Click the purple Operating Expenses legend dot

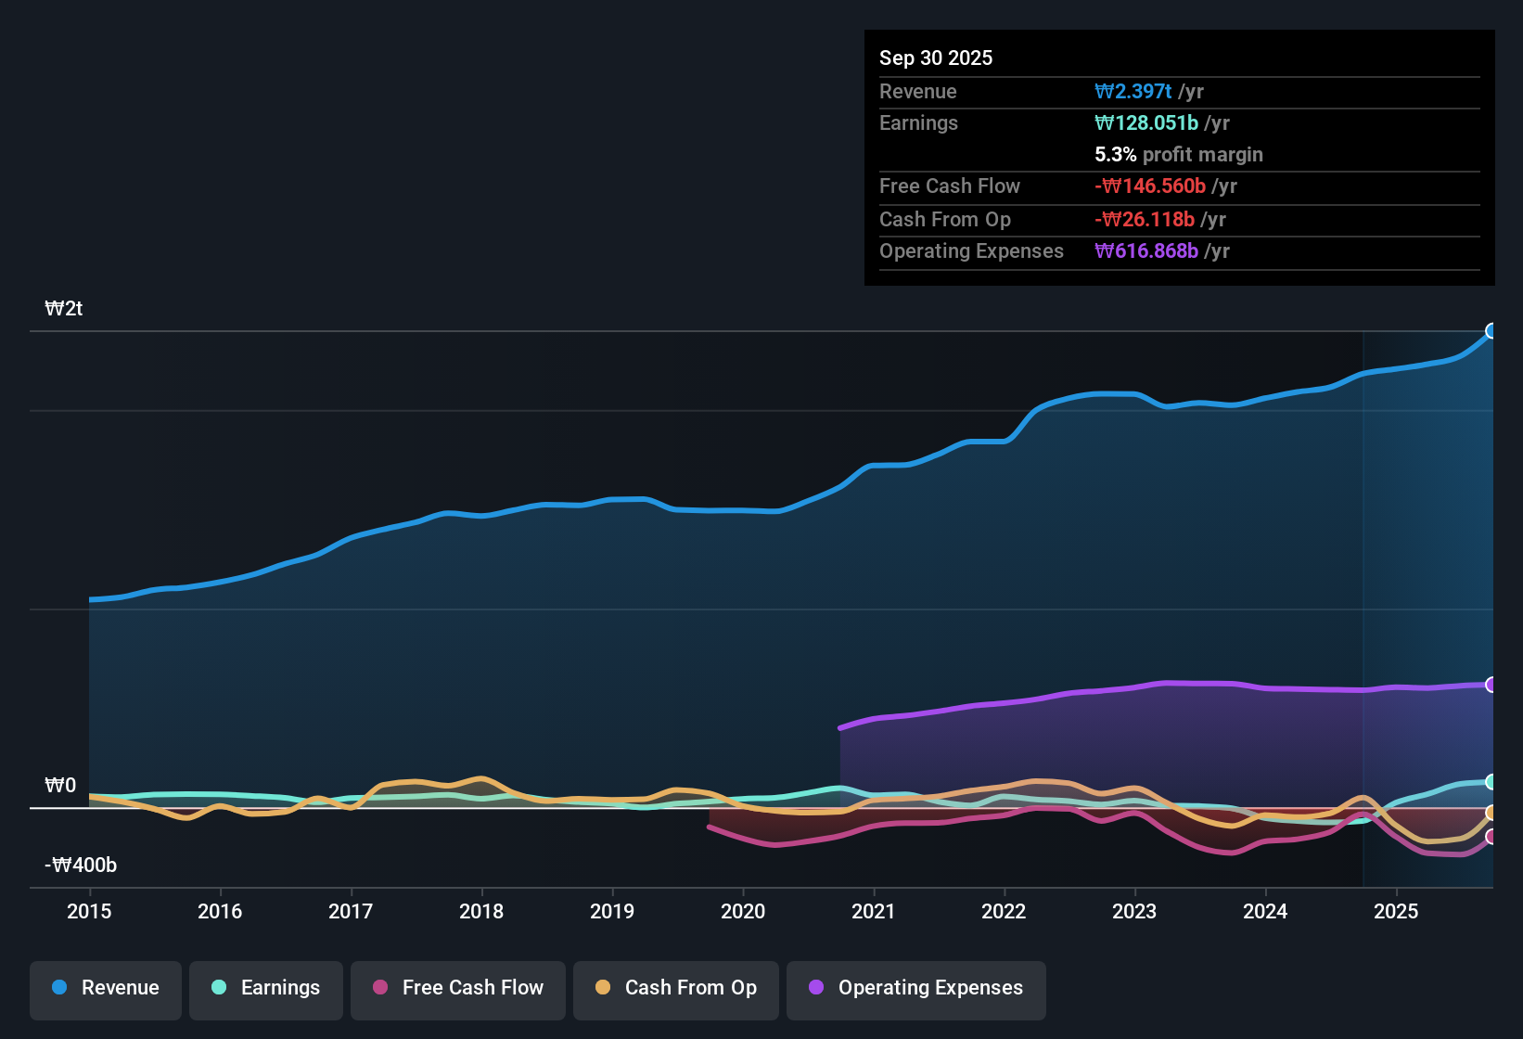pos(815,988)
